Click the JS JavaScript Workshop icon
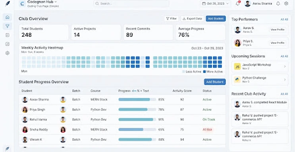295x152 pixels. [237, 66]
